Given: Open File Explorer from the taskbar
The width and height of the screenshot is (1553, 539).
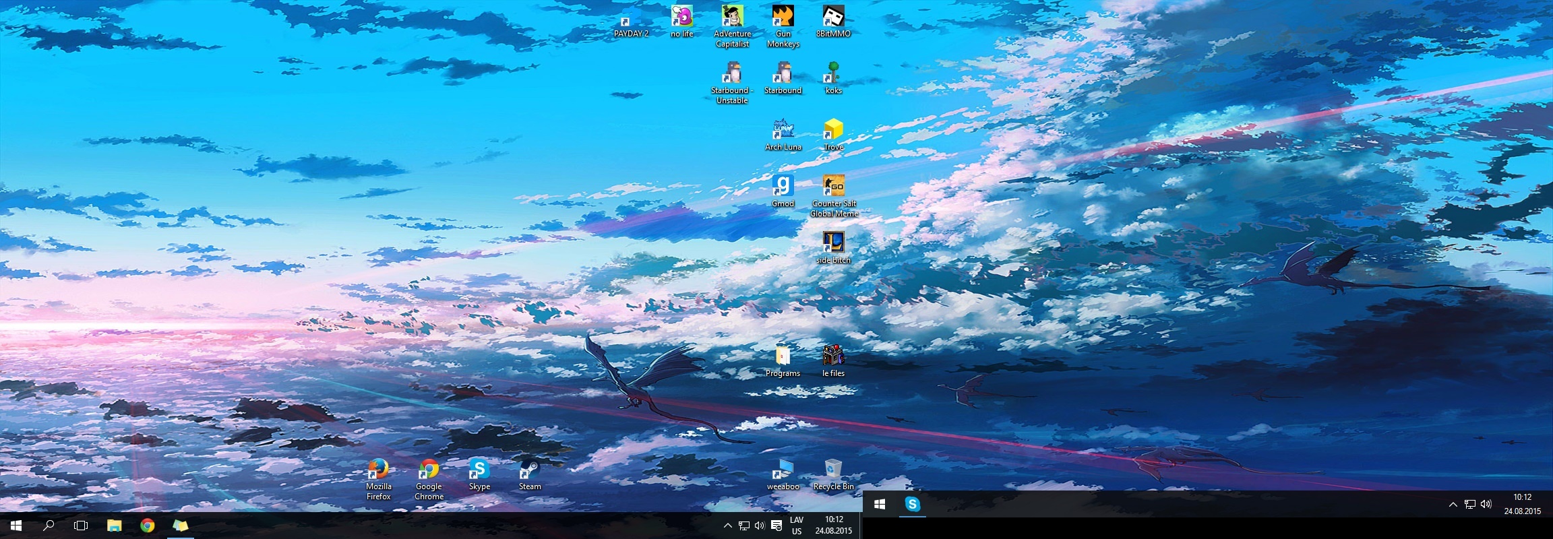Looking at the screenshot, I should pyautogui.click(x=114, y=526).
